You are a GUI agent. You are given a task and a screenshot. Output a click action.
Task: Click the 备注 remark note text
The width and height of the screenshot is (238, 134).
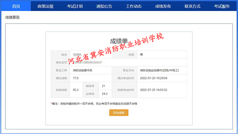(94, 104)
